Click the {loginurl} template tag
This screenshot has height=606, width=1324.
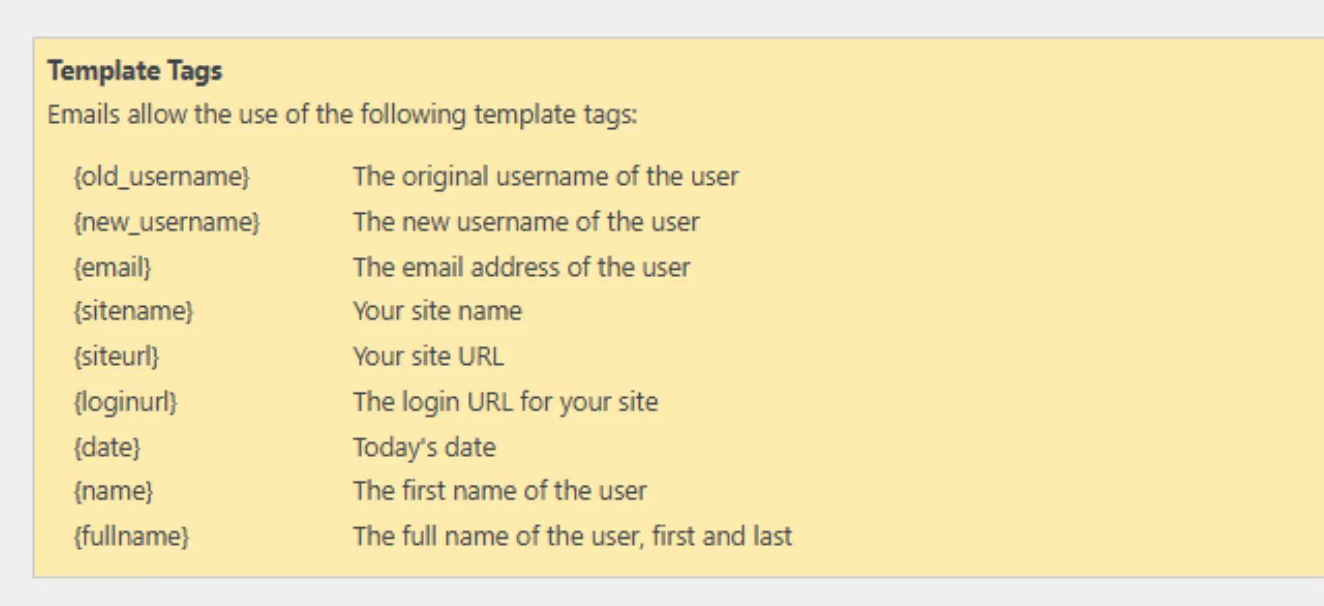click(x=126, y=402)
